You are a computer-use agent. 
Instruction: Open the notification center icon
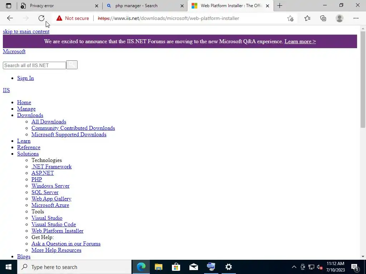point(355,267)
